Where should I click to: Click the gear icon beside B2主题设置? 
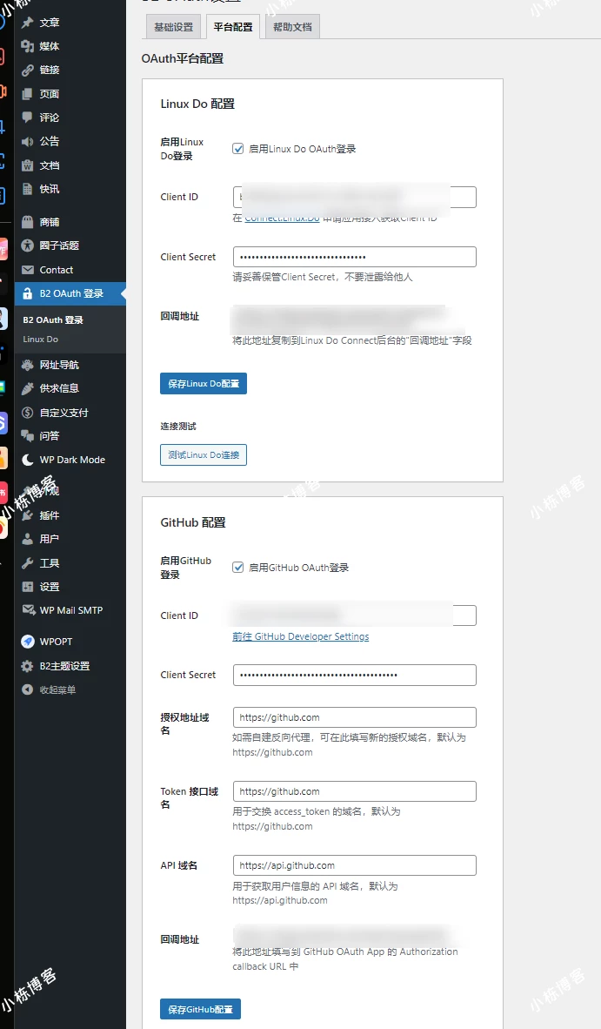click(x=28, y=665)
